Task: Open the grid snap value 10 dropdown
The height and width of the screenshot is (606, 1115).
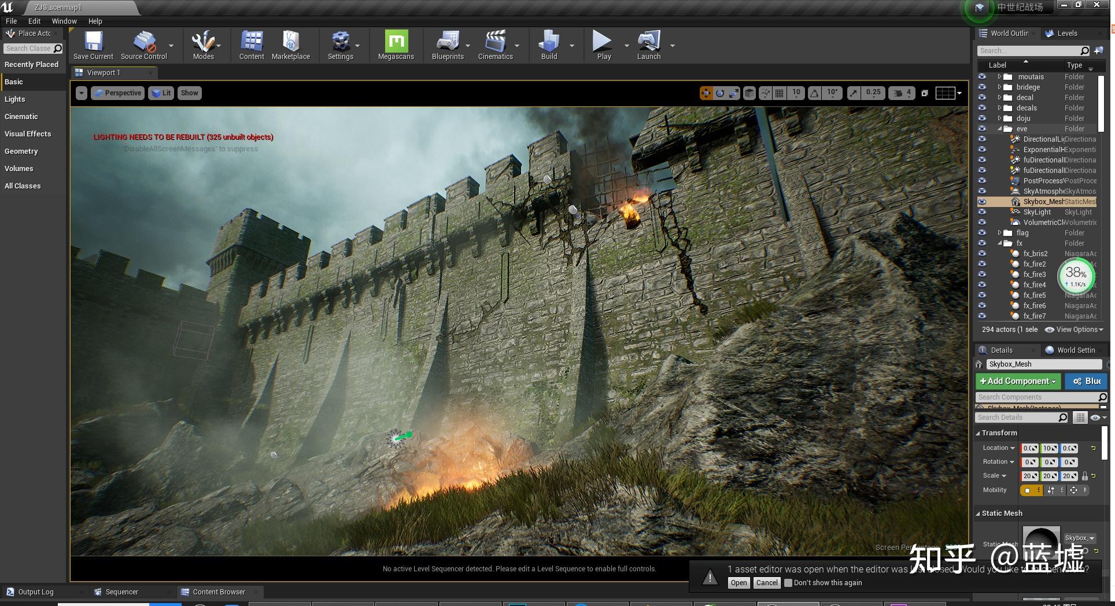Action: [796, 93]
